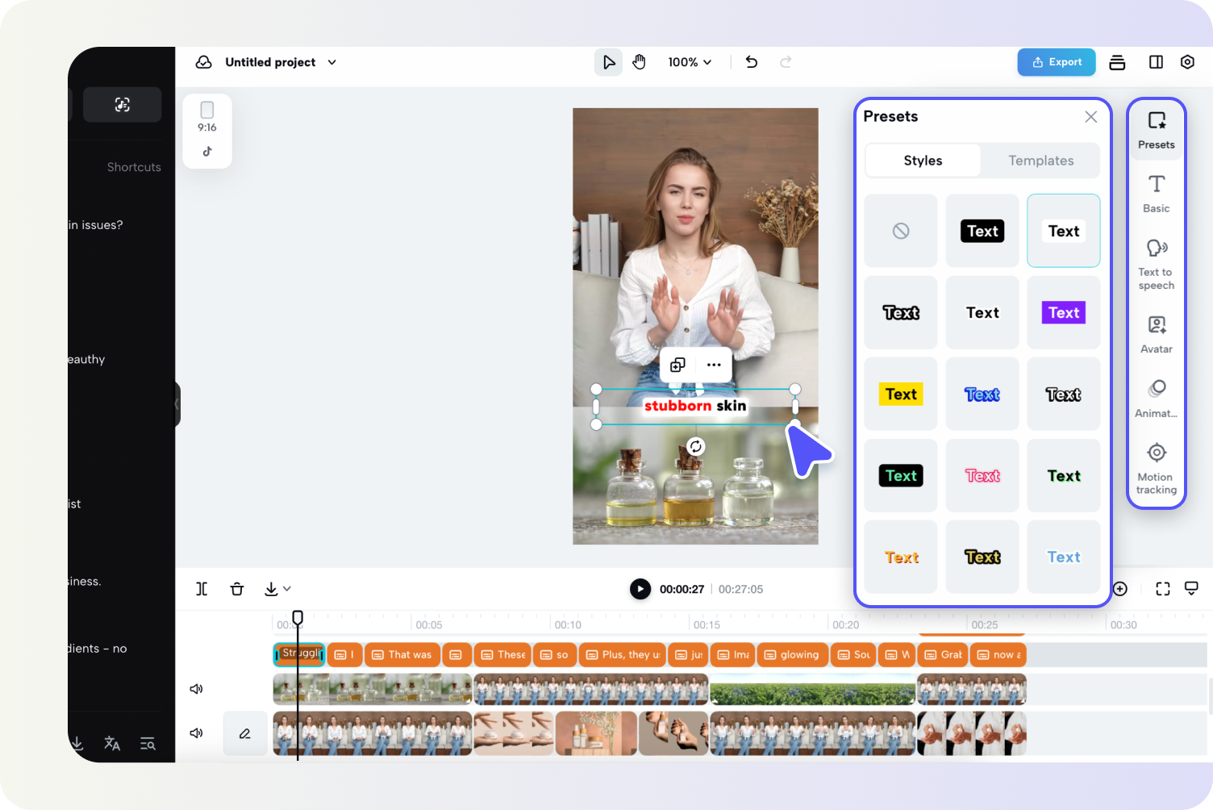Screen dimensions: 1213x810
Task: Click the rotate handle below the text box
Action: coord(696,446)
